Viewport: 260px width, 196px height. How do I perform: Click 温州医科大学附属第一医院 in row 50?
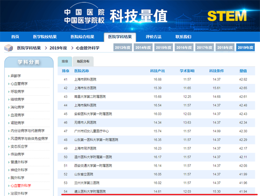pyautogui.click(x=93, y=157)
